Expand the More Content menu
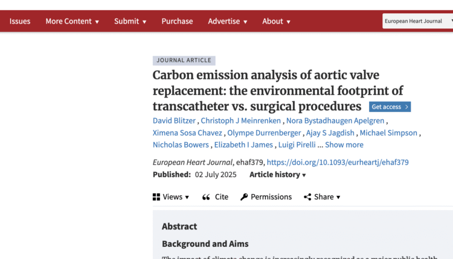 (72, 21)
